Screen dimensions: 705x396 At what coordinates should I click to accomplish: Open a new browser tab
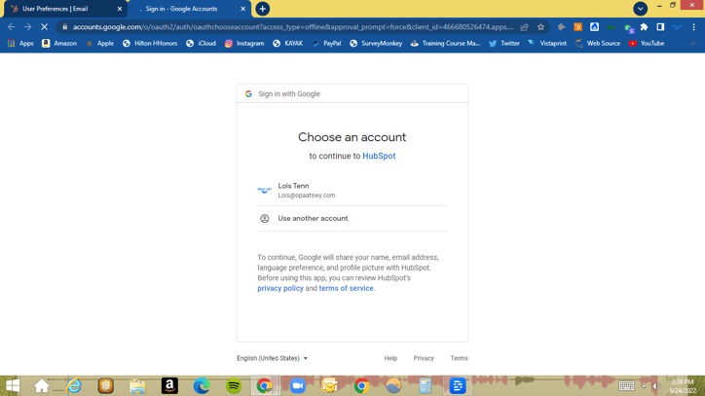coord(263,9)
